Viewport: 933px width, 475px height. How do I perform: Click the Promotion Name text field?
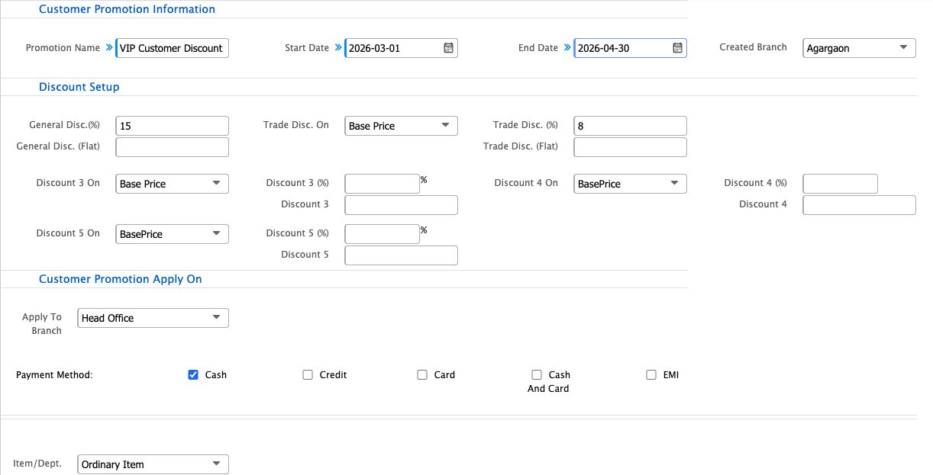173,48
